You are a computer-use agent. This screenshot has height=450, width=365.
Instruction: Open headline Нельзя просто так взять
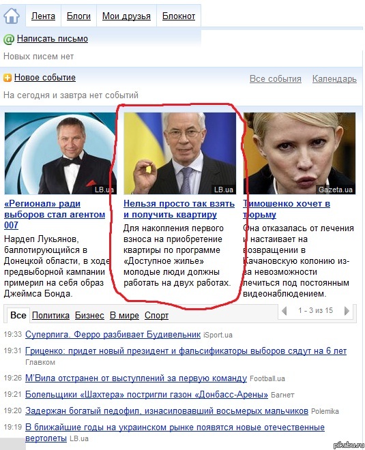point(179,209)
